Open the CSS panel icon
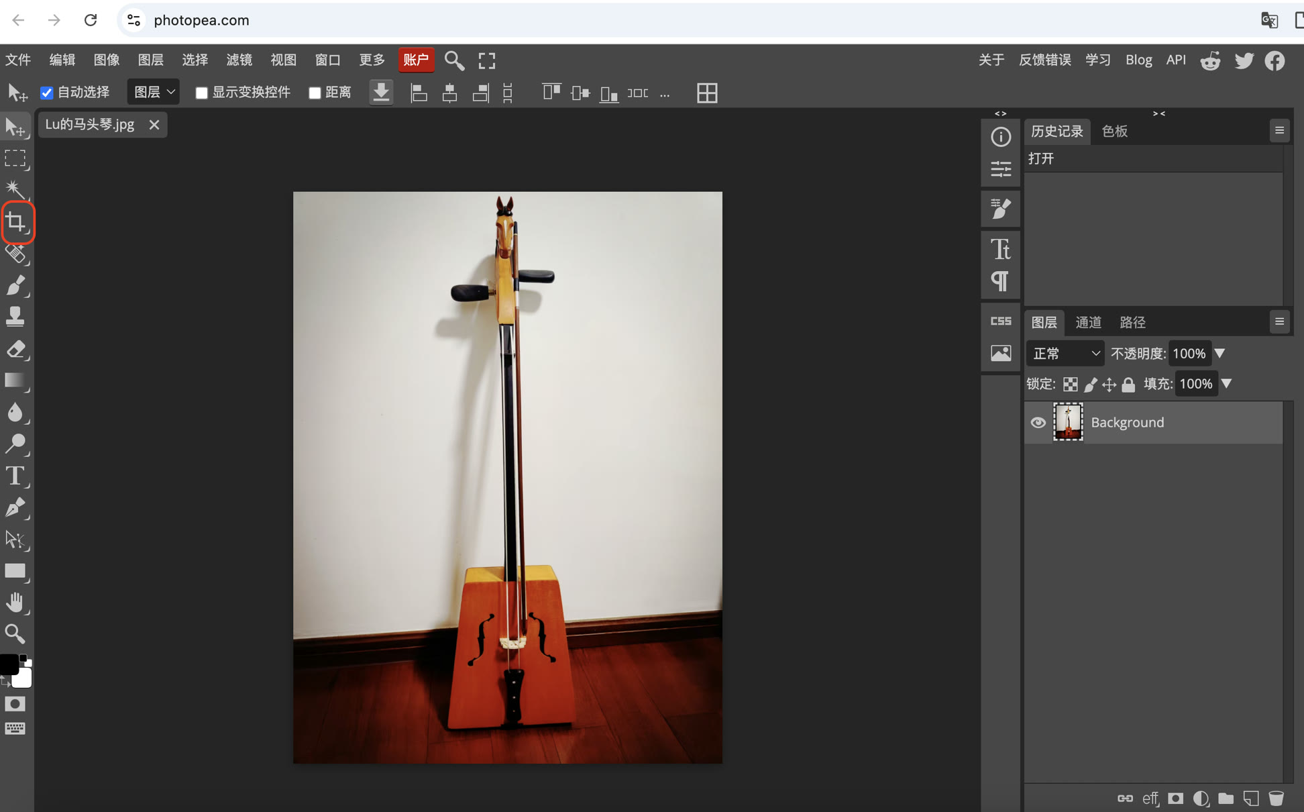This screenshot has height=812, width=1304. [x=1000, y=320]
